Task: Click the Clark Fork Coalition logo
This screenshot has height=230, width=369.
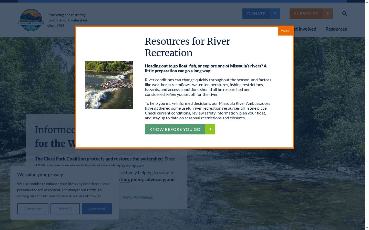Action: click(31, 20)
